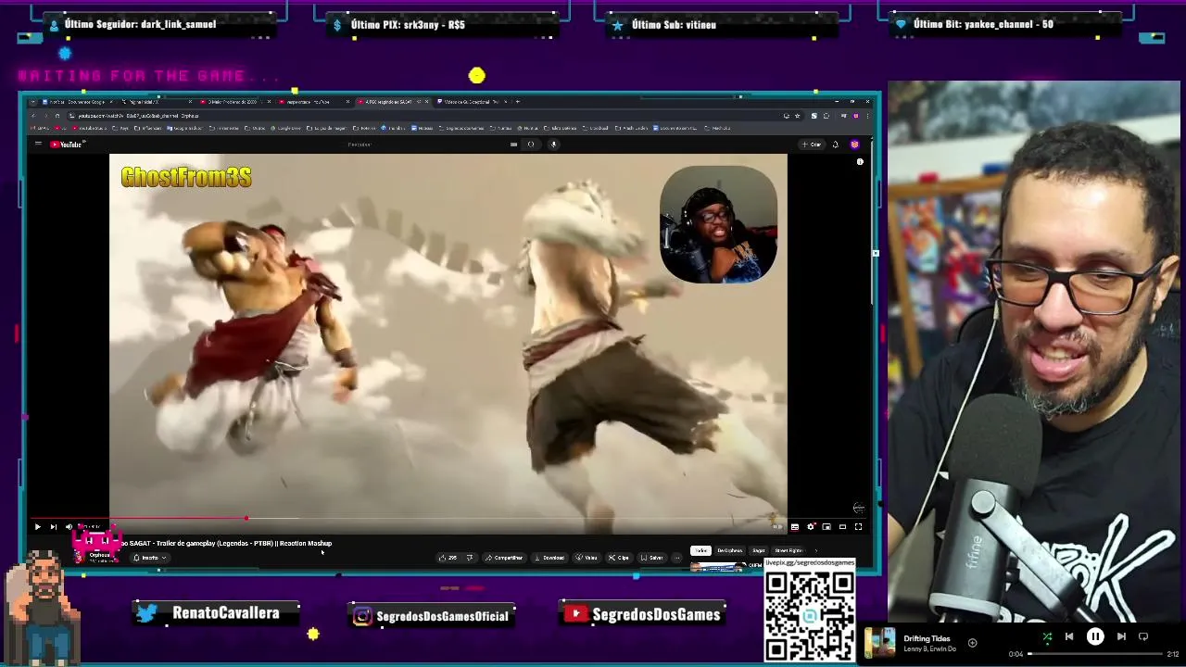
Task: Go back in the browser
Action: [x=32, y=116]
